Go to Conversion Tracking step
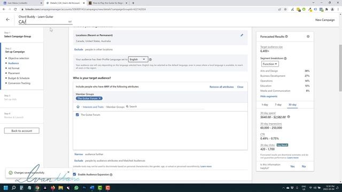 tap(19, 83)
